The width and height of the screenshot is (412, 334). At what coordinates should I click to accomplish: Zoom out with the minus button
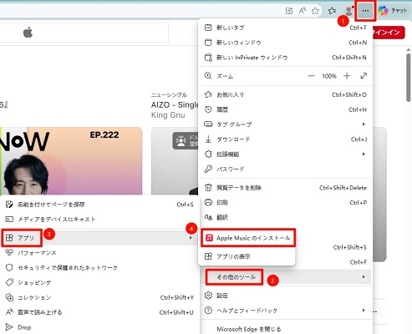pyautogui.click(x=312, y=76)
